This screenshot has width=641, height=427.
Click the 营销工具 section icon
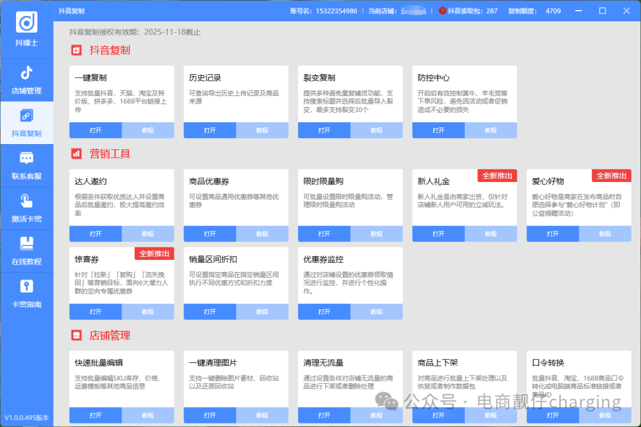click(77, 153)
